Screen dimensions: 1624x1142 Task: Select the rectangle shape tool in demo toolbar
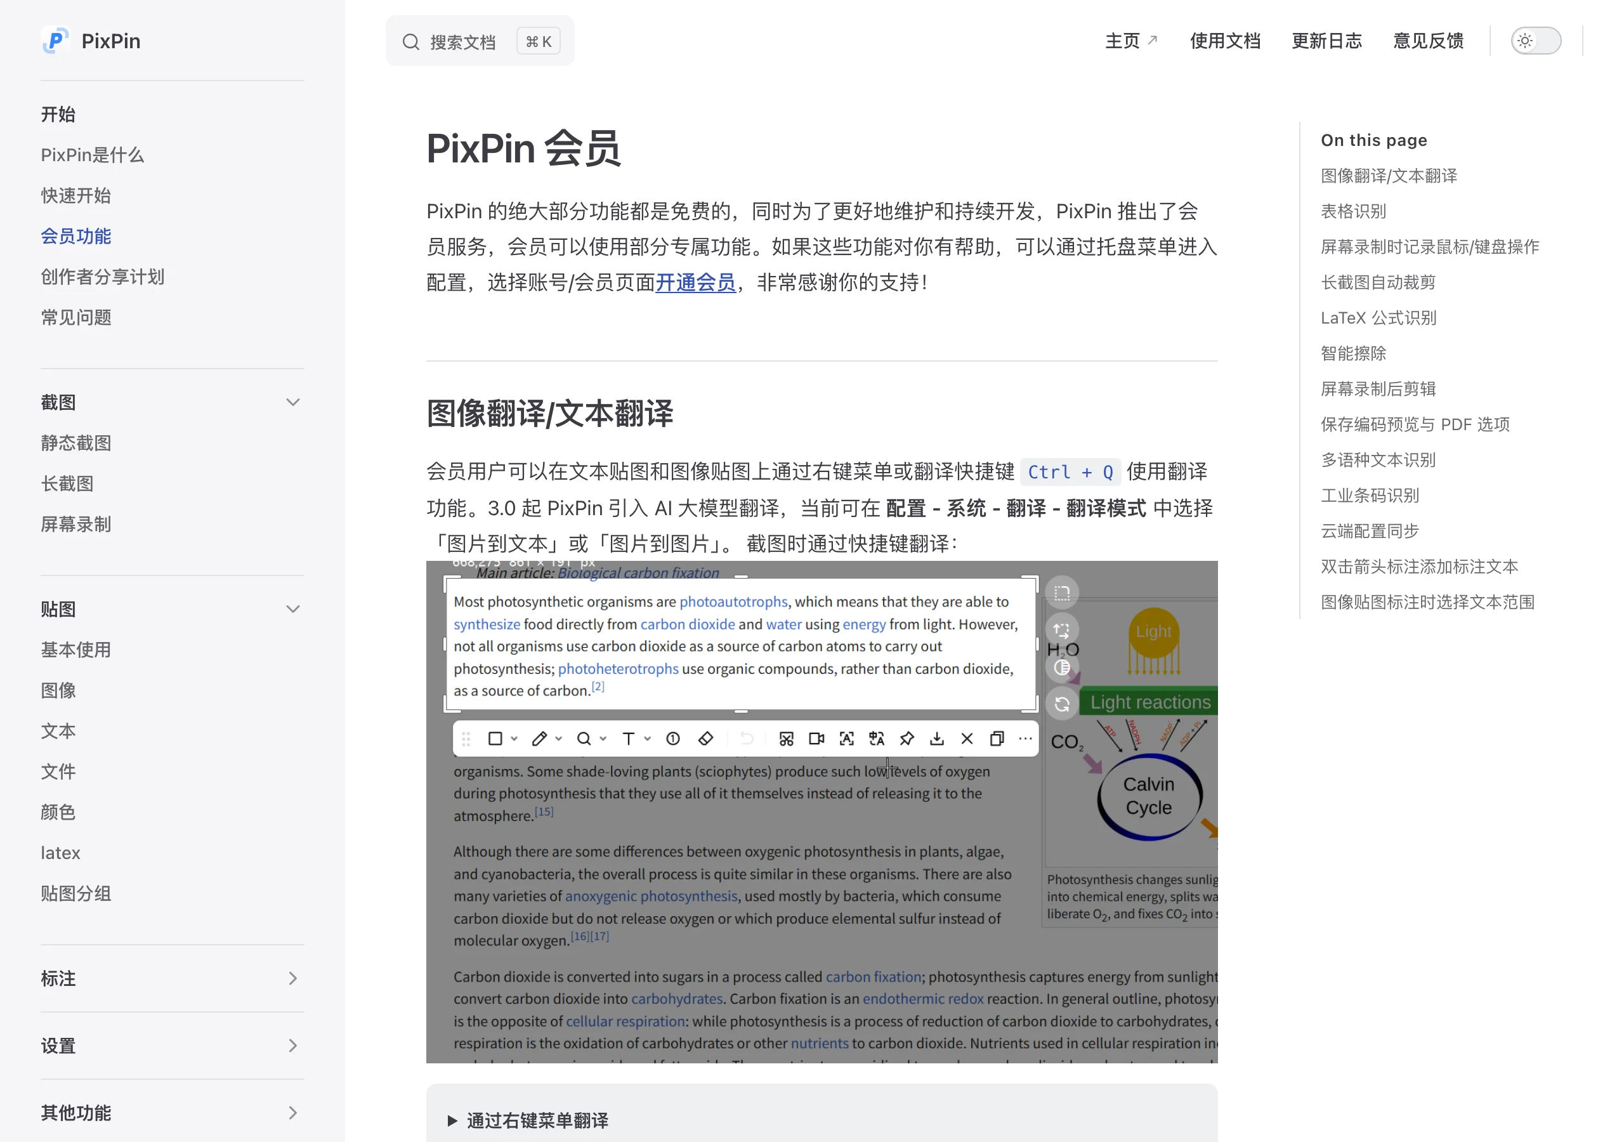point(495,738)
